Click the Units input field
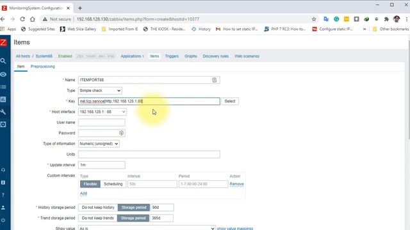The image size is (410, 230). pos(149,155)
